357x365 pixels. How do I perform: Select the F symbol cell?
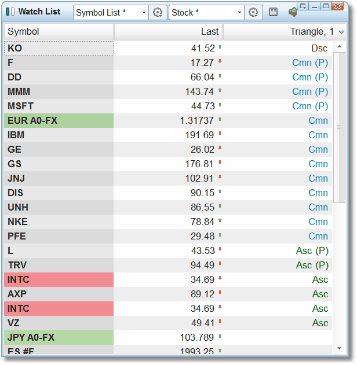59,63
